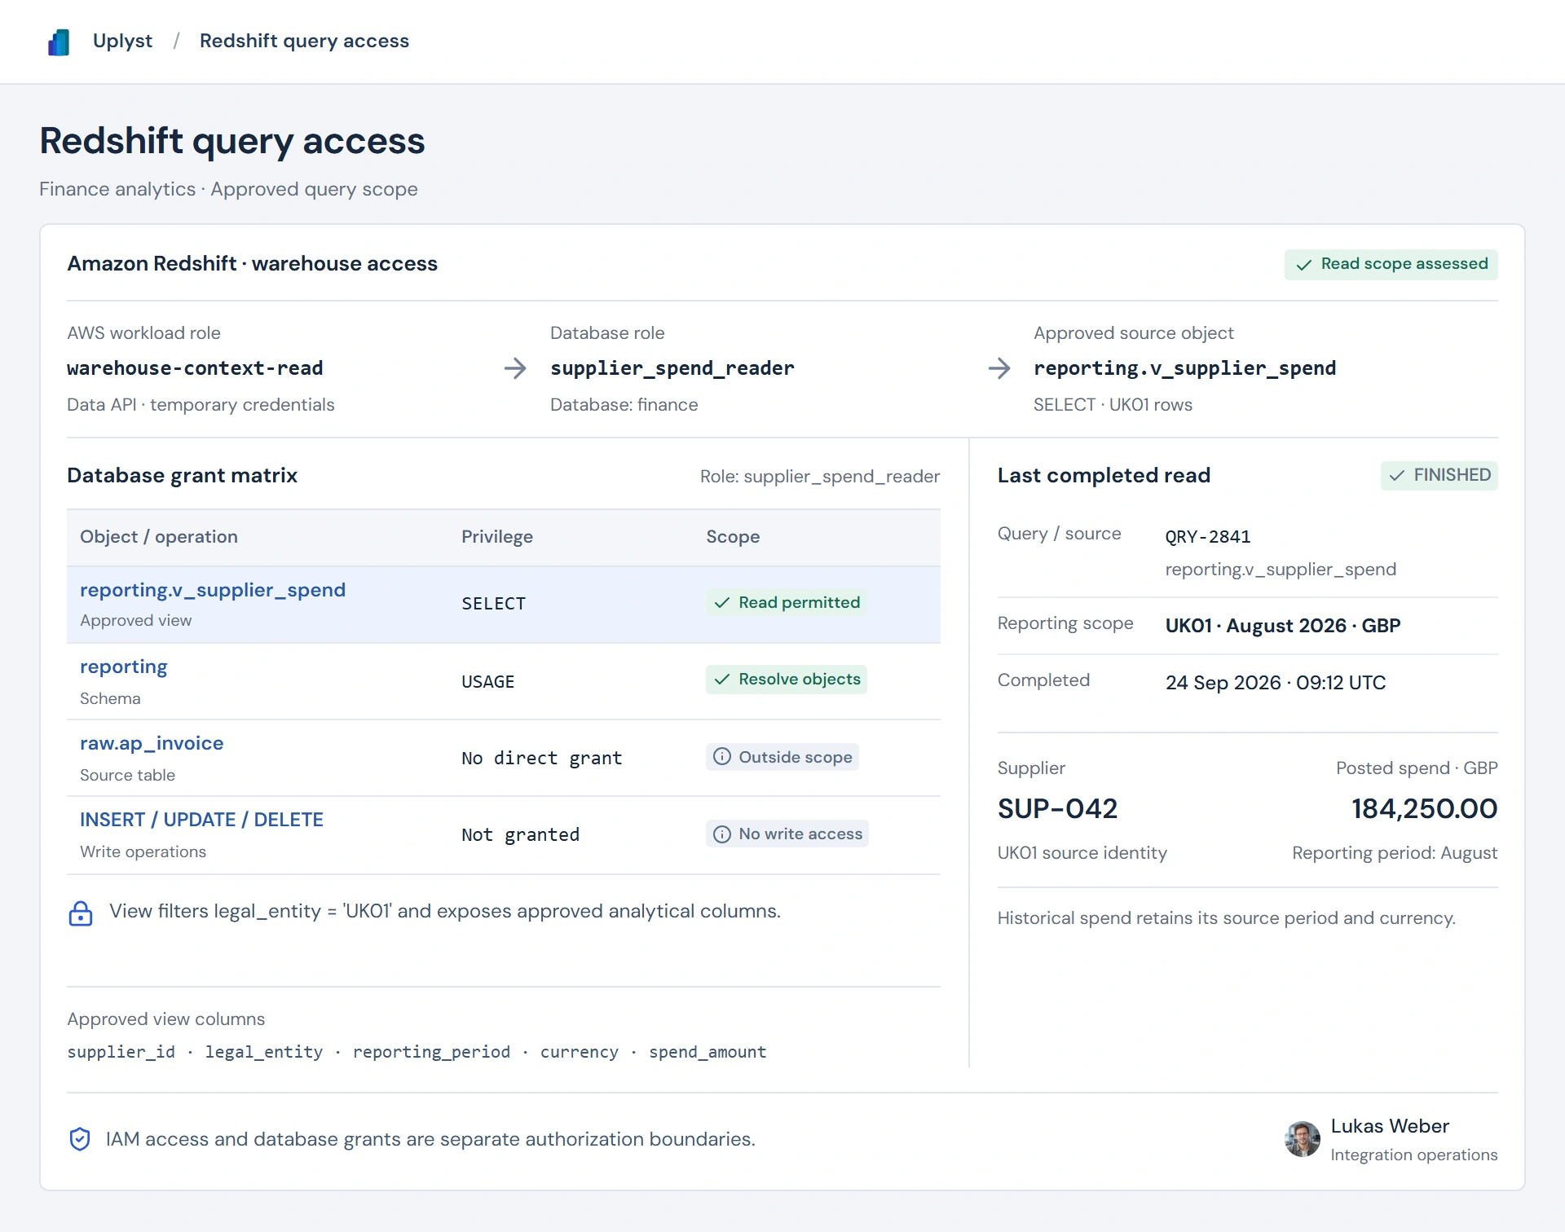
Task: Click the Last completed read heading
Action: tap(1104, 475)
